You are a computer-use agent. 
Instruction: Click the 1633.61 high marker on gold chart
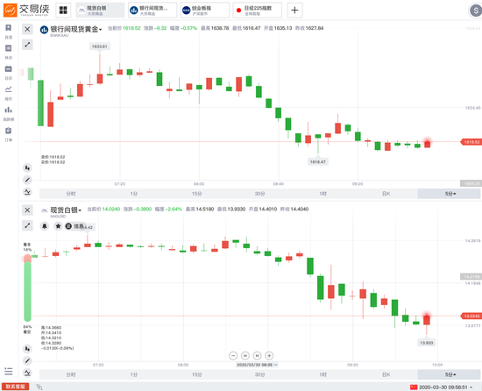tap(100, 46)
